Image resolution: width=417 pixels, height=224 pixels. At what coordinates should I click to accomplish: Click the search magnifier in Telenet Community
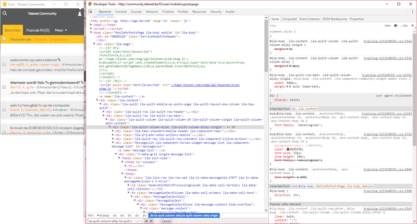pos(5,14)
